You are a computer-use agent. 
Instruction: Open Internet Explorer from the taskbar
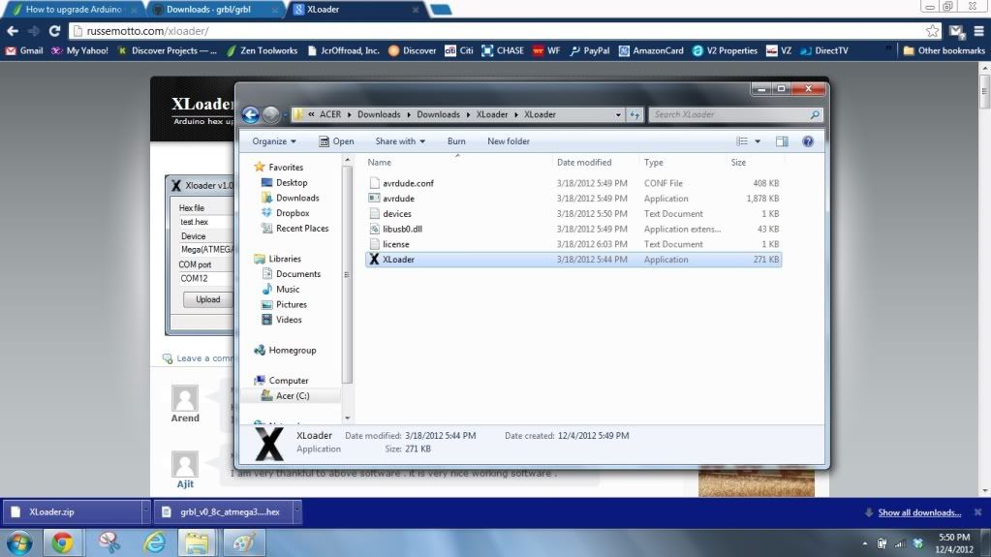[x=154, y=543]
